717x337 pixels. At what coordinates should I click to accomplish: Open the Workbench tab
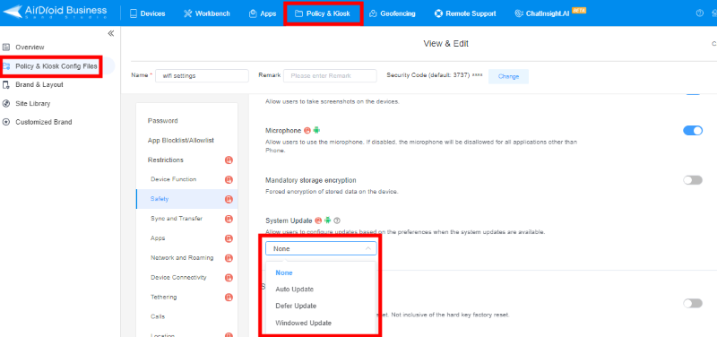207,13
